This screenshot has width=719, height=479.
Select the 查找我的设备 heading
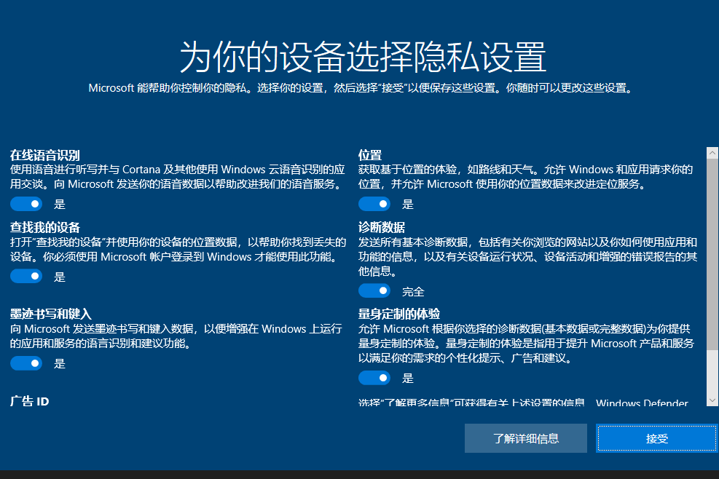click(x=45, y=227)
